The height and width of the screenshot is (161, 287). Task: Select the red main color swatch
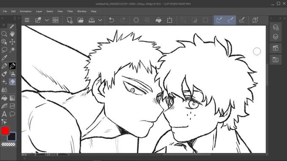[5, 131]
